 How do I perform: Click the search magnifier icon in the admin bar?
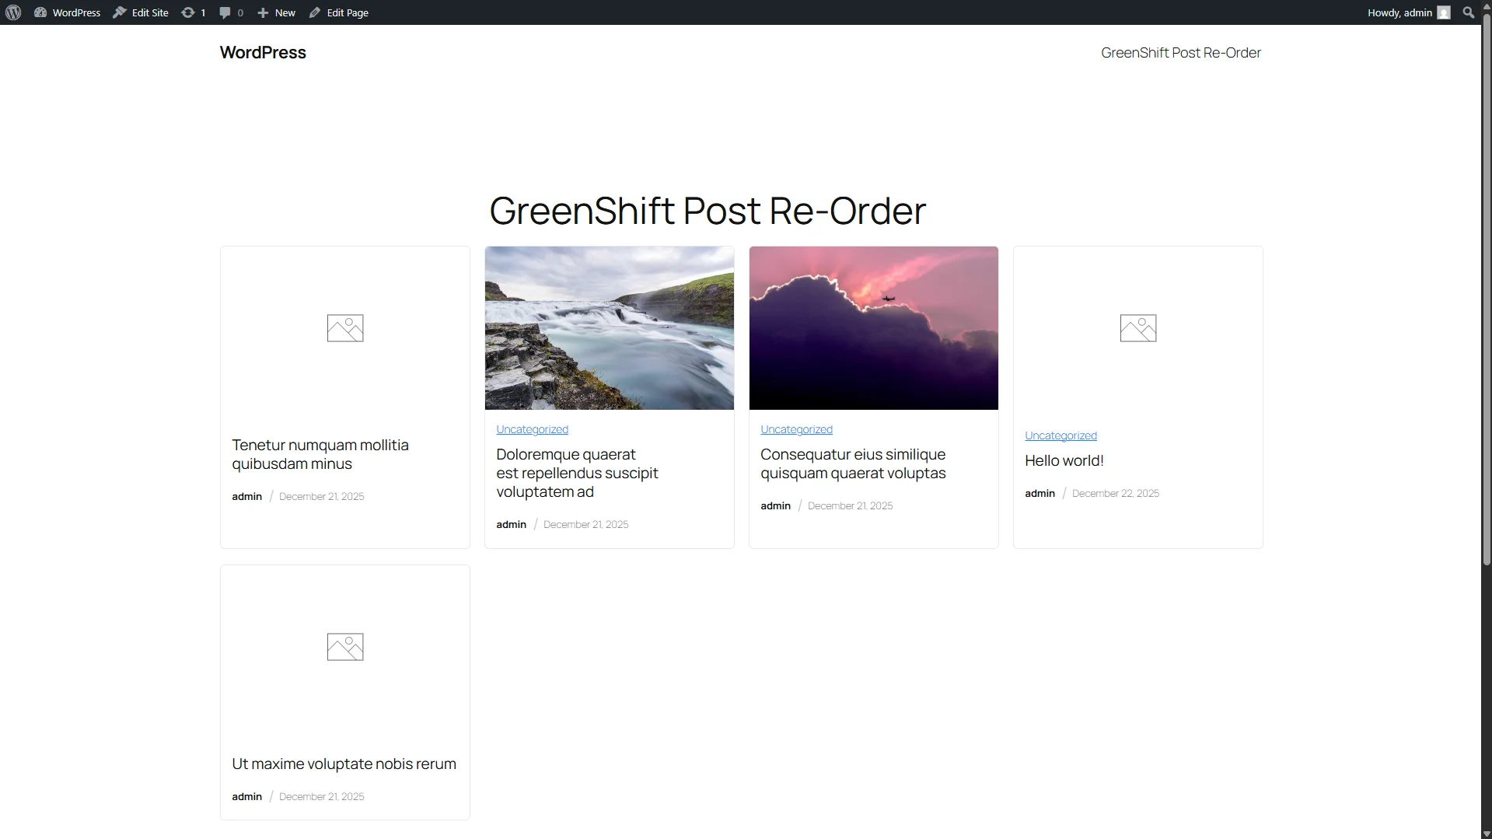point(1468,12)
